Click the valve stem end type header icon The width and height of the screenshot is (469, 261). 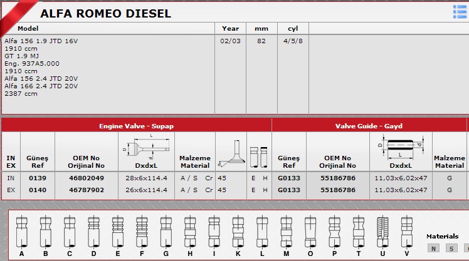click(x=259, y=156)
